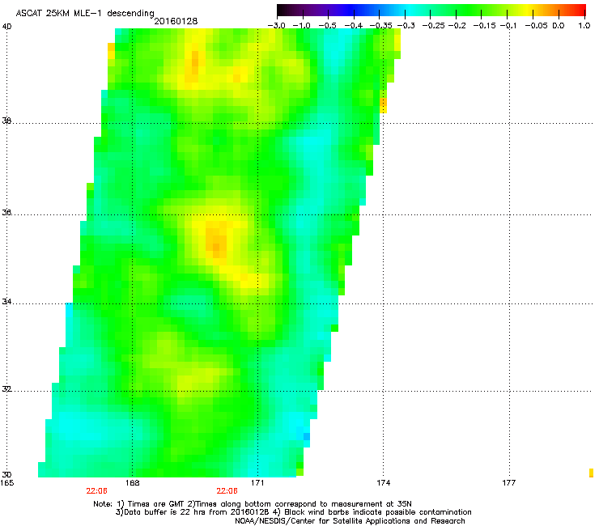Click the "-0.2" color bar label
This screenshot has width=599, height=526.
(x=457, y=26)
